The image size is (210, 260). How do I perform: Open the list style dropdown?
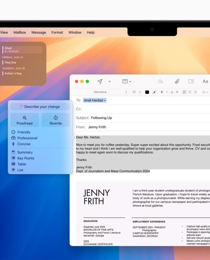(x=205, y=92)
